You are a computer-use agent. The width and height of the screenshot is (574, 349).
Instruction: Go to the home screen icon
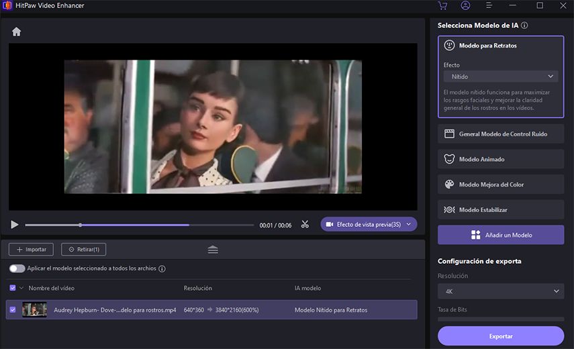point(17,32)
